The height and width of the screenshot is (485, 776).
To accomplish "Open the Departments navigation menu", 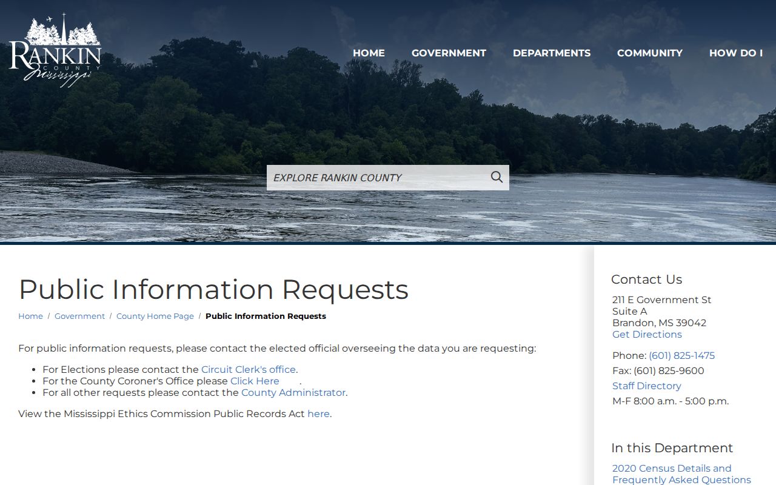I will pos(552,53).
